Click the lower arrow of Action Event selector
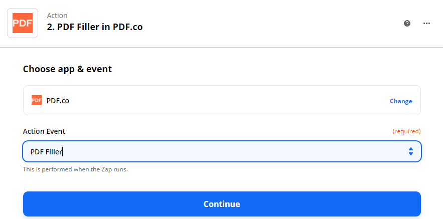Screen dimensions: 443x219 [x=411, y=154]
